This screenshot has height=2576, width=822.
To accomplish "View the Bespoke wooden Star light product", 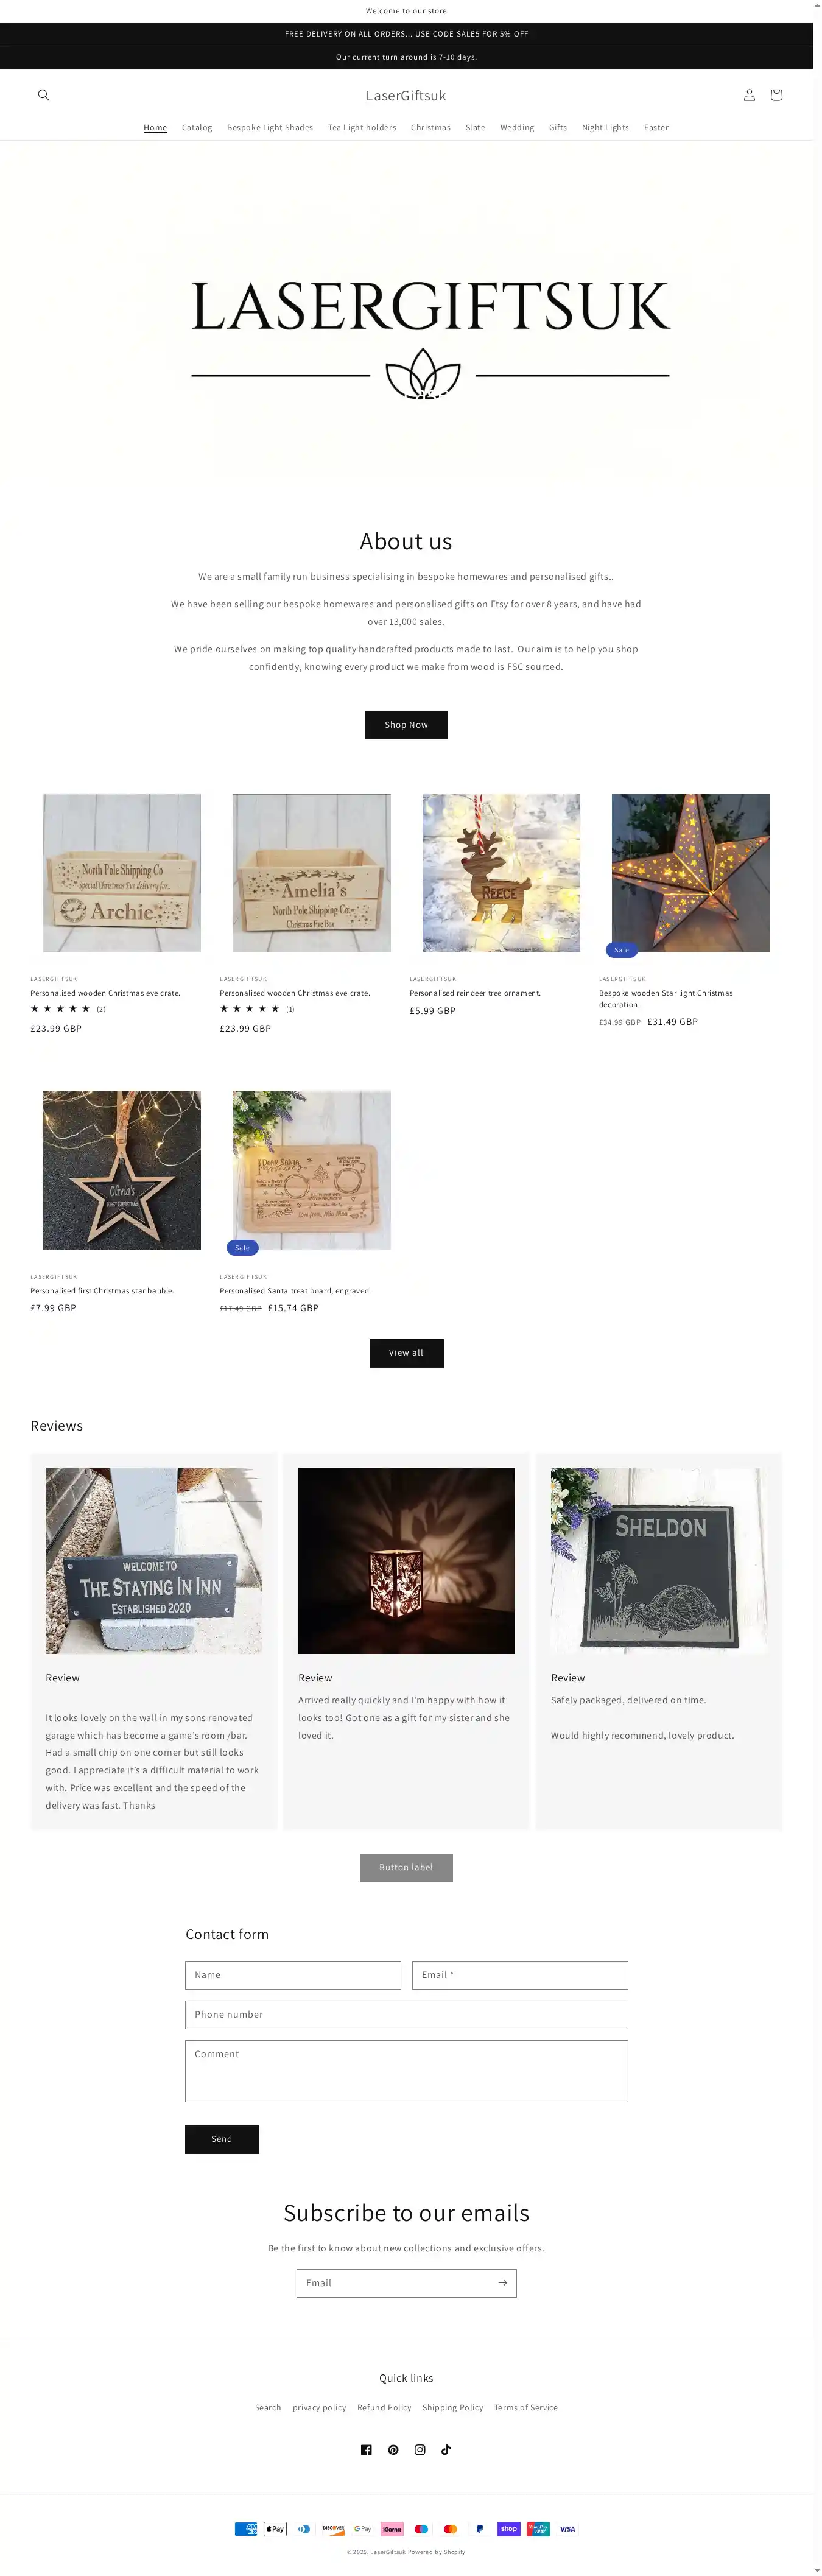I will point(666,998).
